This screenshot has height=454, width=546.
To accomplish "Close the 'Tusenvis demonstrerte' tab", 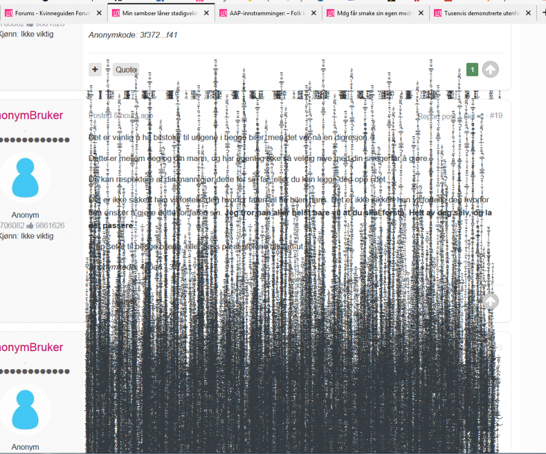I will [x=528, y=13].
